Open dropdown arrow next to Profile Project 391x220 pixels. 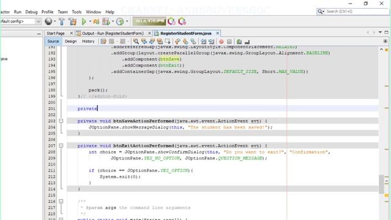coord(113,21)
